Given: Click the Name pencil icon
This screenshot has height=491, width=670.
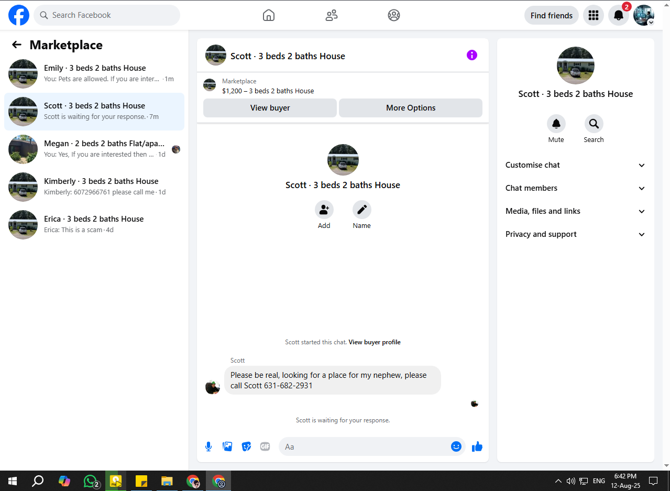Looking at the screenshot, I should coord(362,210).
